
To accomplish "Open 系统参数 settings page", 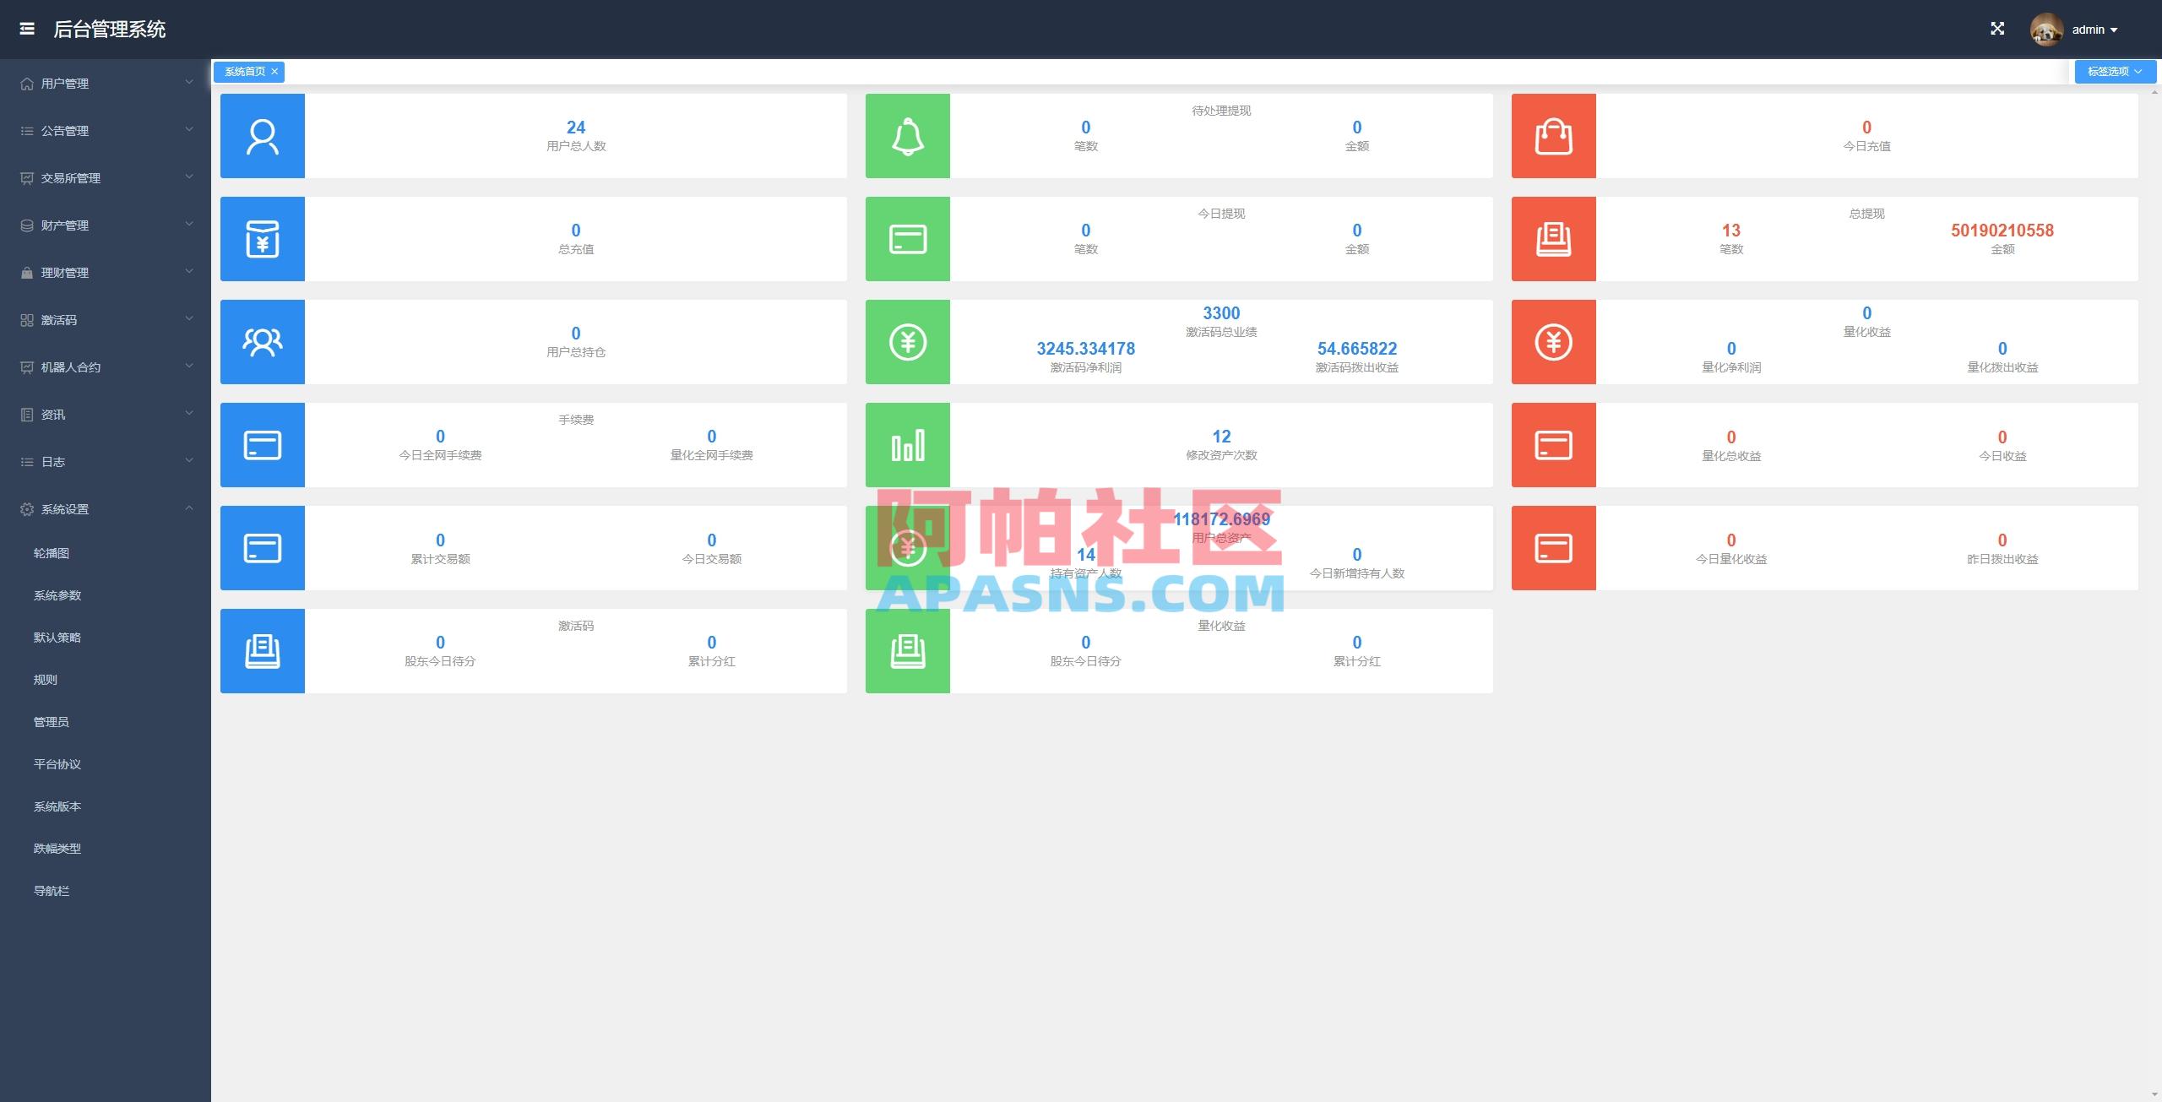I will [57, 595].
